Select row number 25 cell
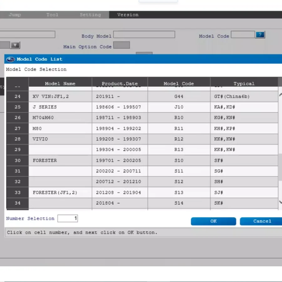This screenshot has height=282, width=282. pos(18,107)
